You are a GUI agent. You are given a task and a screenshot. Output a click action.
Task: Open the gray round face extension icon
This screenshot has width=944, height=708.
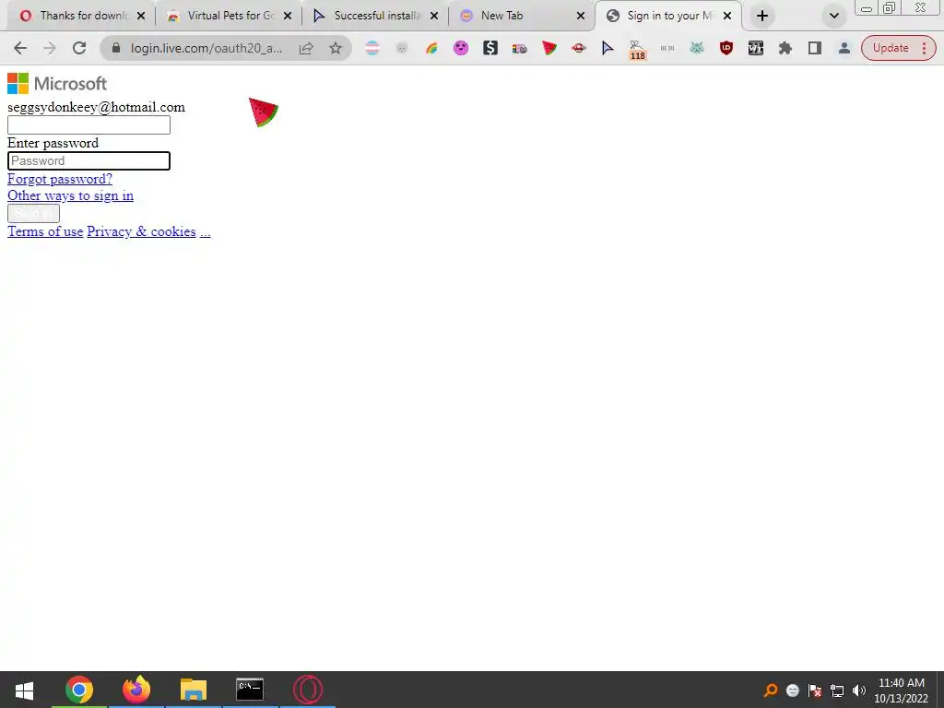pos(402,48)
